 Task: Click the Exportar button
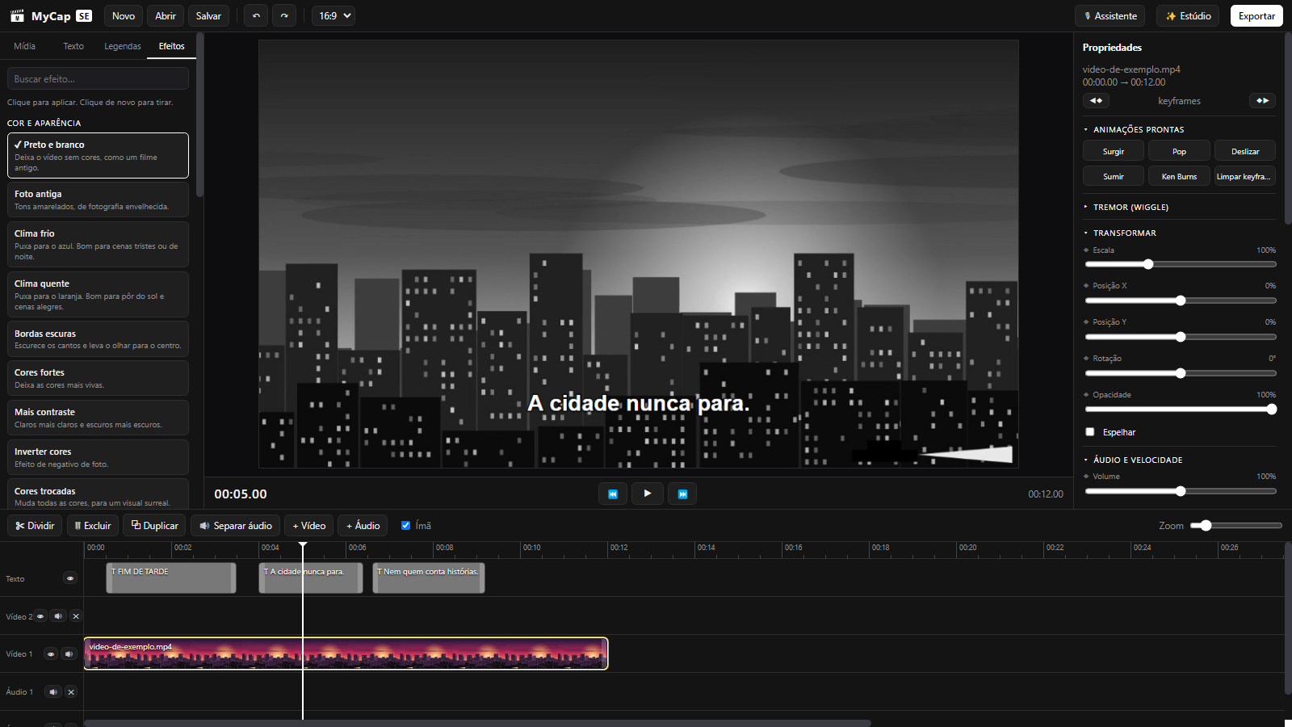coord(1256,16)
